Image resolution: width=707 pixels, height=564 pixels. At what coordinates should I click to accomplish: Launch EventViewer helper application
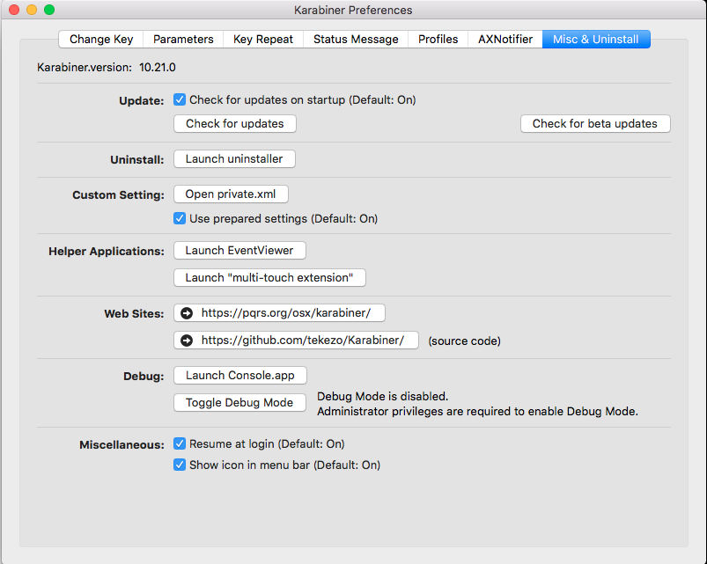click(x=239, y=251)
